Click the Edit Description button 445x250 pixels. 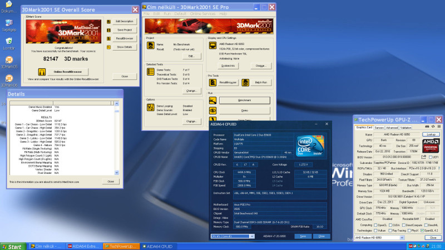pos(125,22)
